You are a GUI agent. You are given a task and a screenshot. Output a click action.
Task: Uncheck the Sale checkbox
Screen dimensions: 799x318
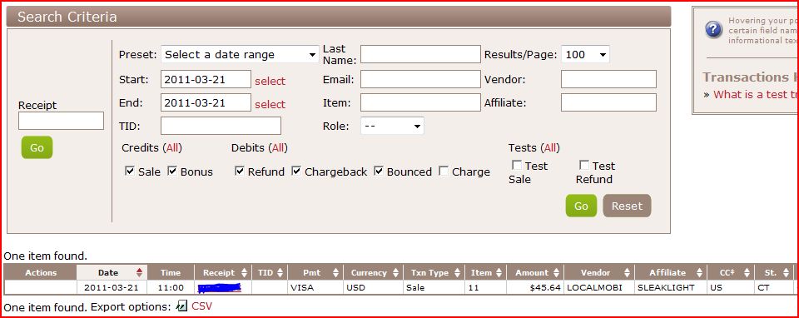[x=130, y=171]
